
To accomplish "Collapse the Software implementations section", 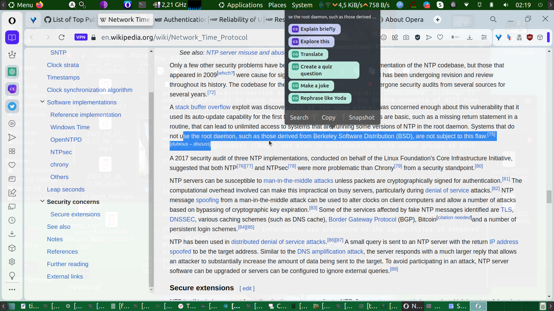I will click(x=42, y=102).
